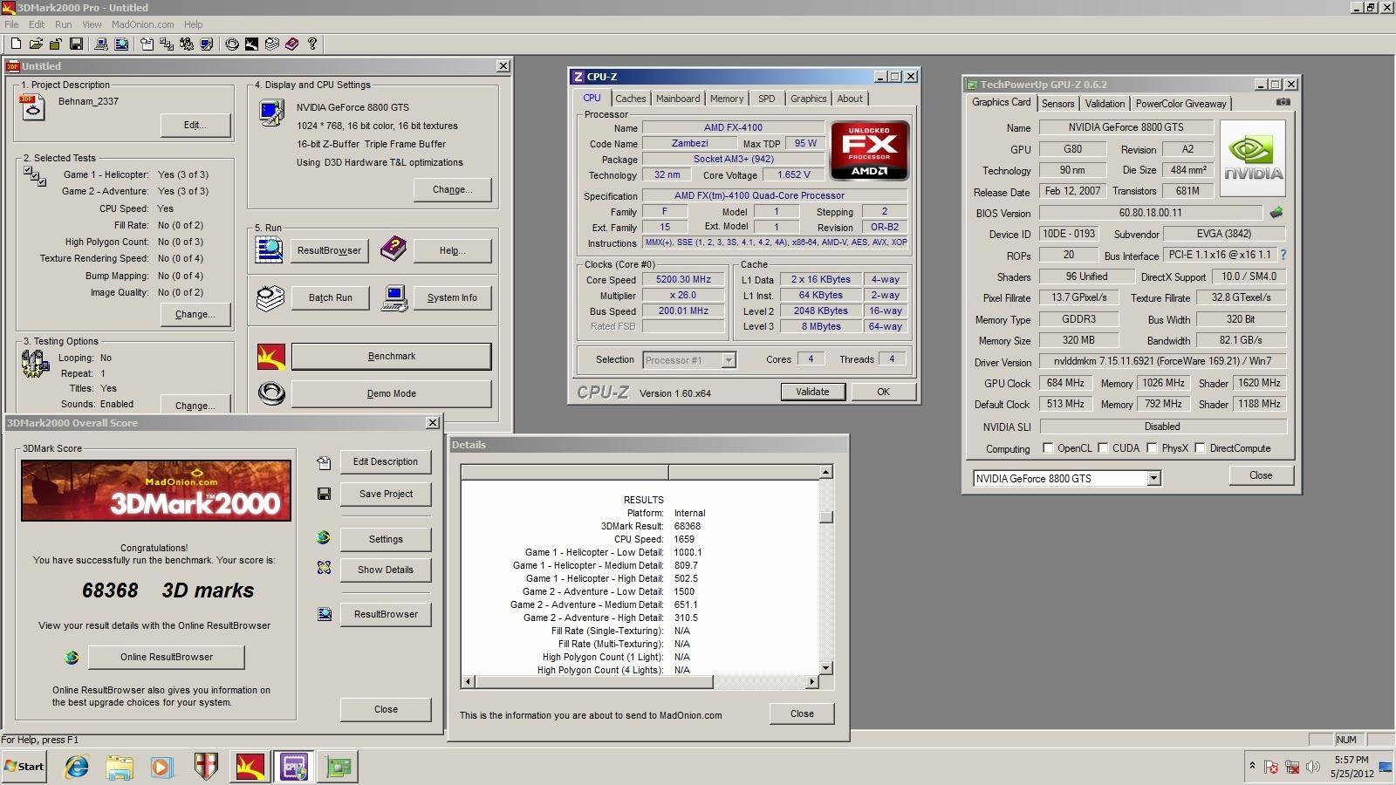Screen dimensions: 1396x785
Task: Open PowerColor Giveaway tab in GPU-Z
Action: (1180, 103)
